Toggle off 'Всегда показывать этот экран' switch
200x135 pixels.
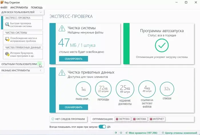(x=102, y=126)
